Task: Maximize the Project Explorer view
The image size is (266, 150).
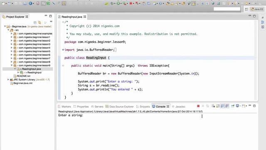Action: coord(50,16)
